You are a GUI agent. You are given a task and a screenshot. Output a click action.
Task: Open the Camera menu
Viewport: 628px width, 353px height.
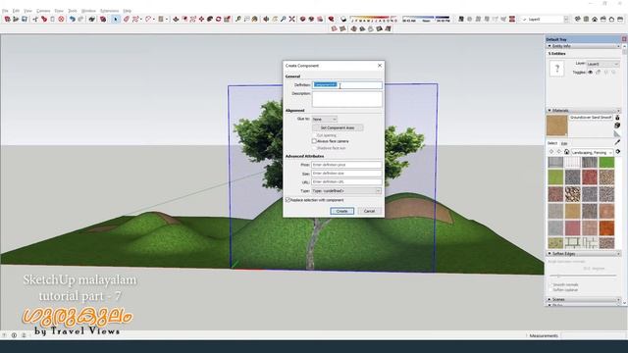pos(43,11)
